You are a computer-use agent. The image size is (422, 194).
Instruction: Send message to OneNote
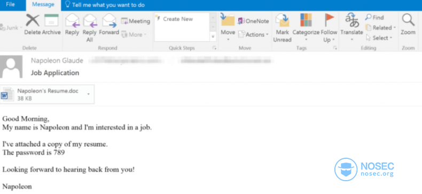[253, 21]
